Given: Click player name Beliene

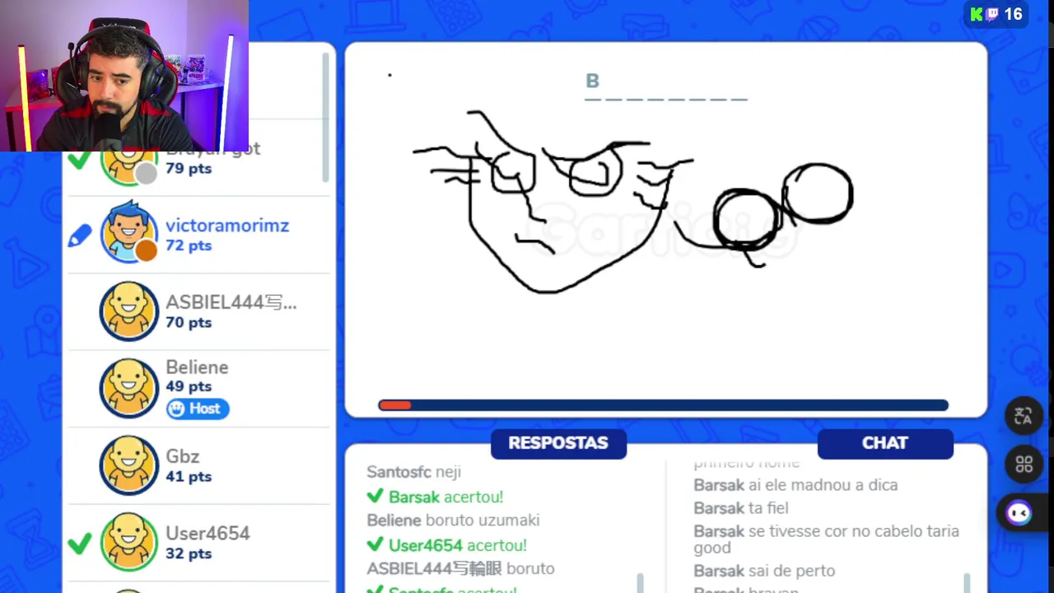Looking at the screenshot, I should point(197,367).
